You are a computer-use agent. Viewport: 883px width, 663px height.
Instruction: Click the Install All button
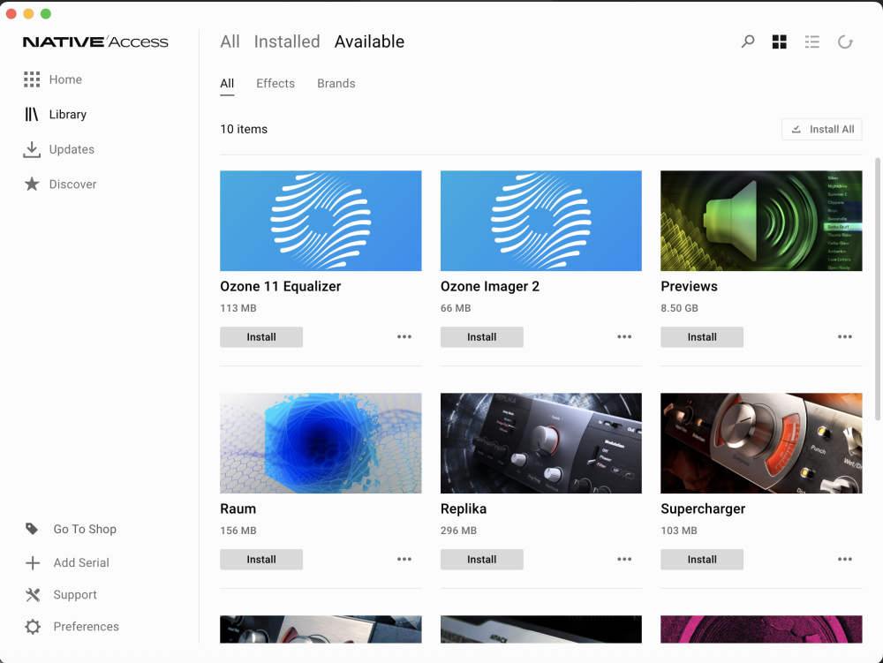[x=821, y=130]
